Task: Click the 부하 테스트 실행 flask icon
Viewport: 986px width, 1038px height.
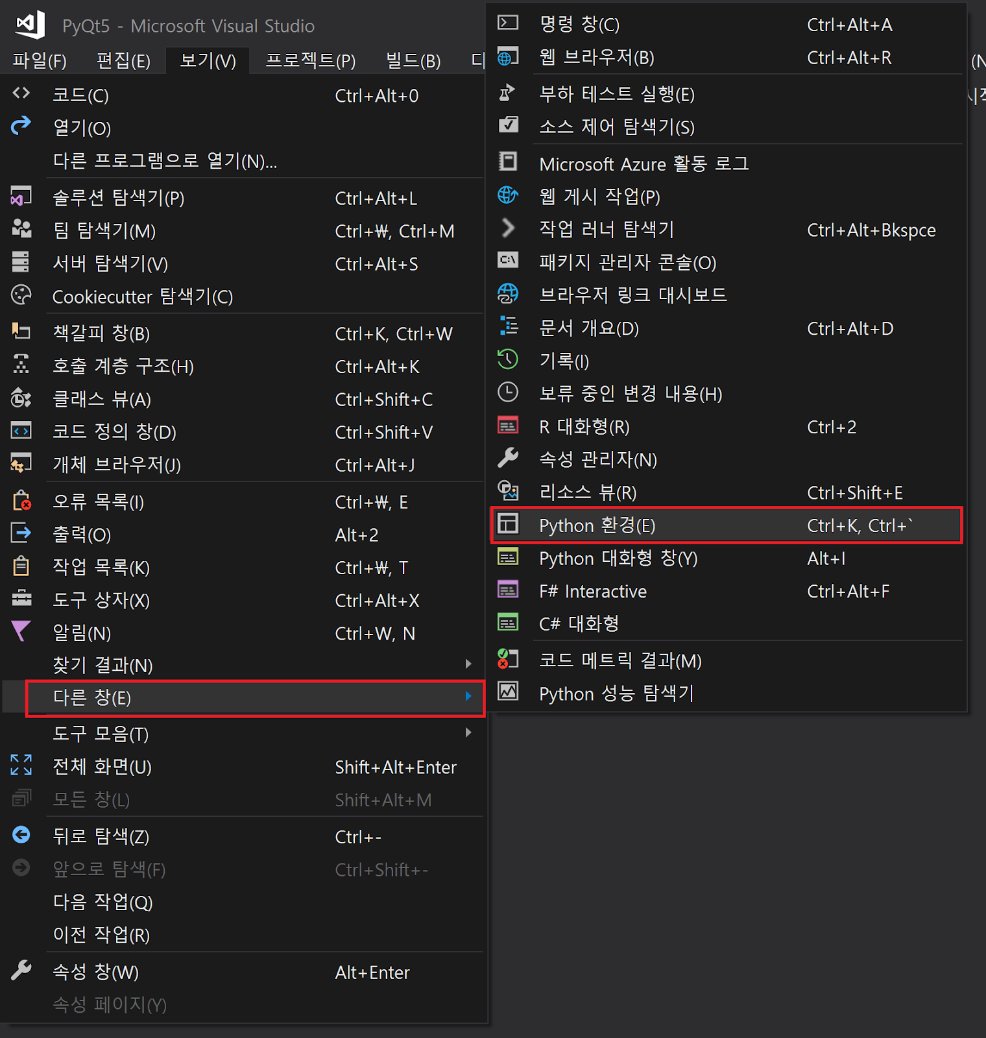Action: coord(507,92)
